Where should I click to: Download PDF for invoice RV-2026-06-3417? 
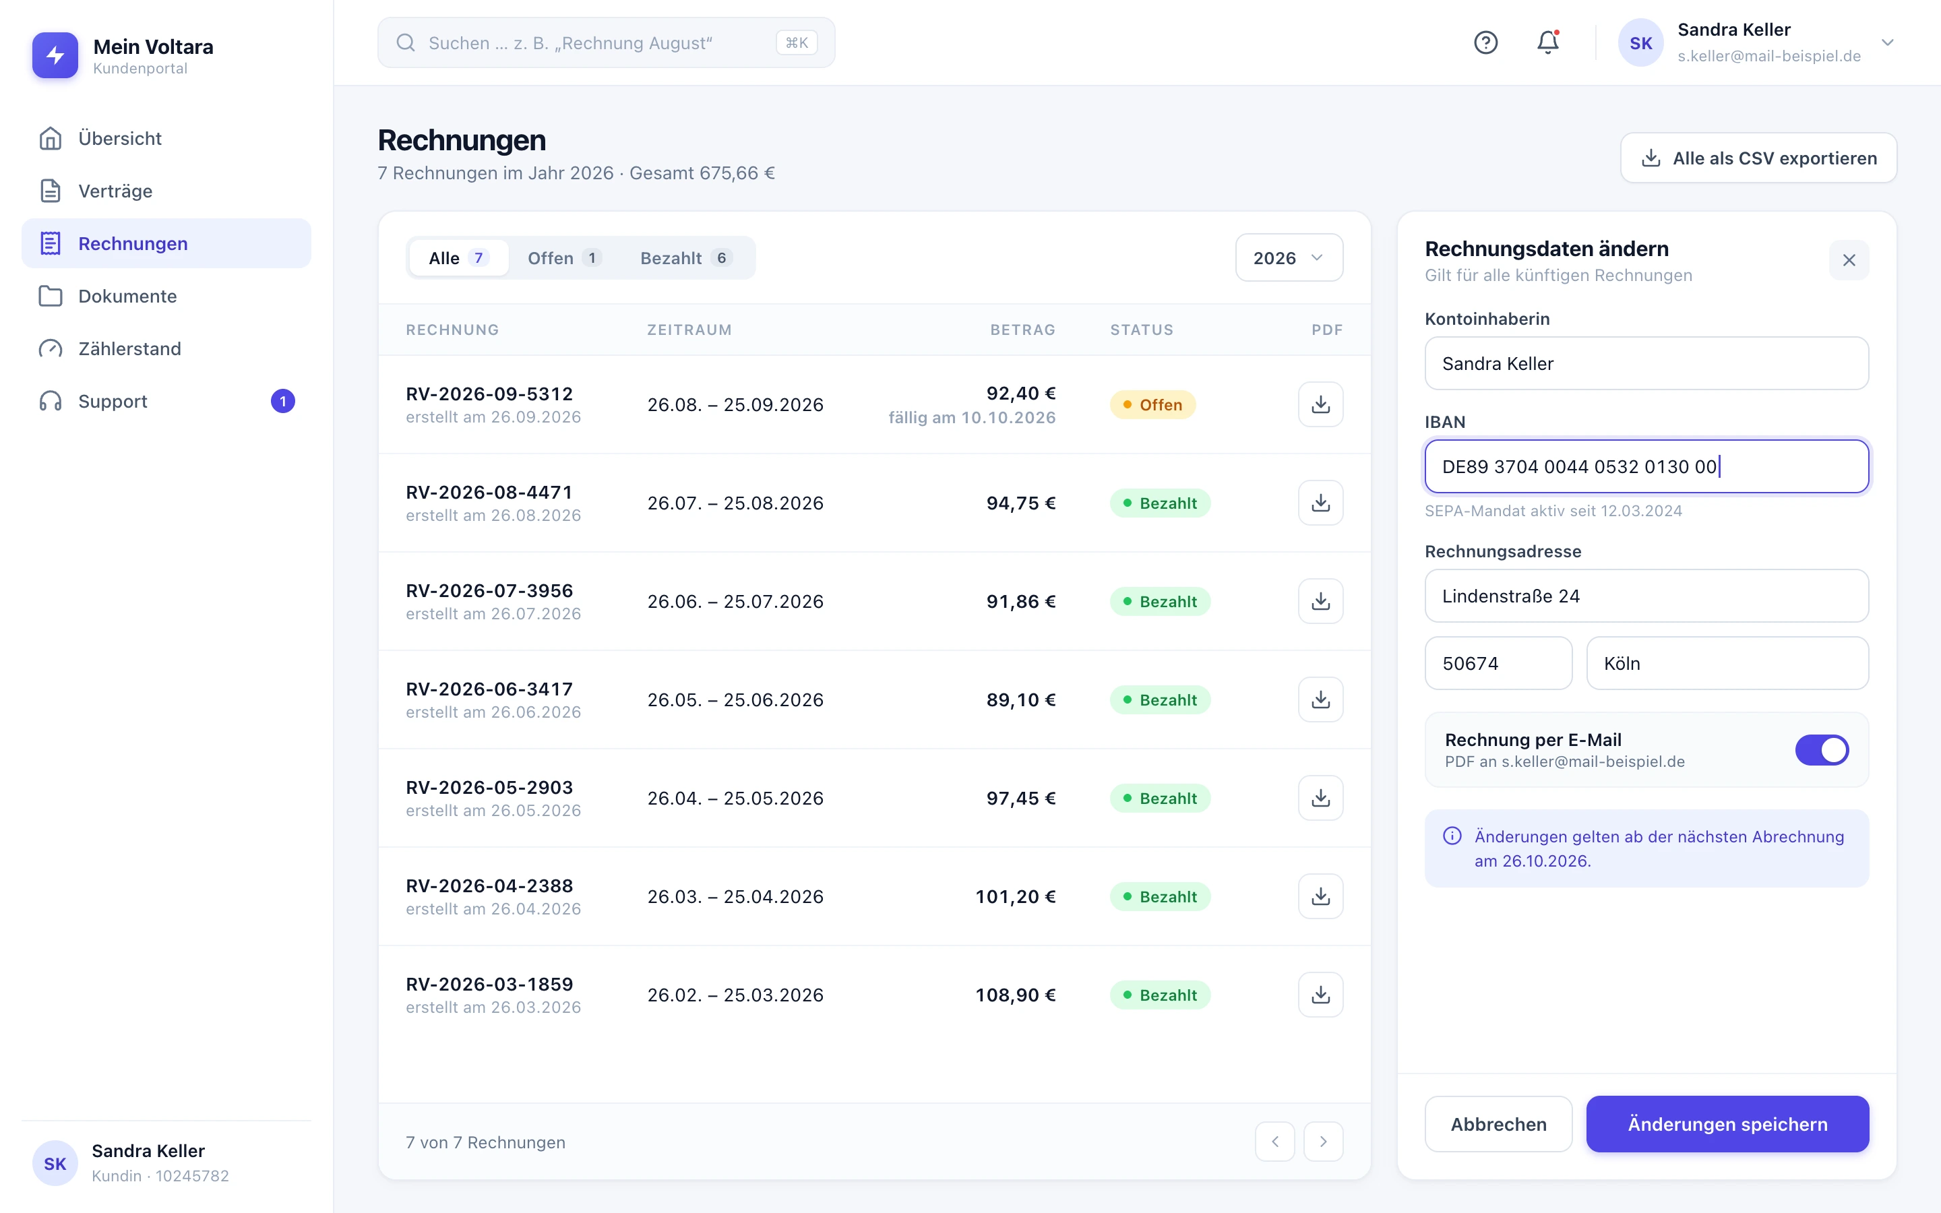pyautogui.click(x=1320, y=699)
